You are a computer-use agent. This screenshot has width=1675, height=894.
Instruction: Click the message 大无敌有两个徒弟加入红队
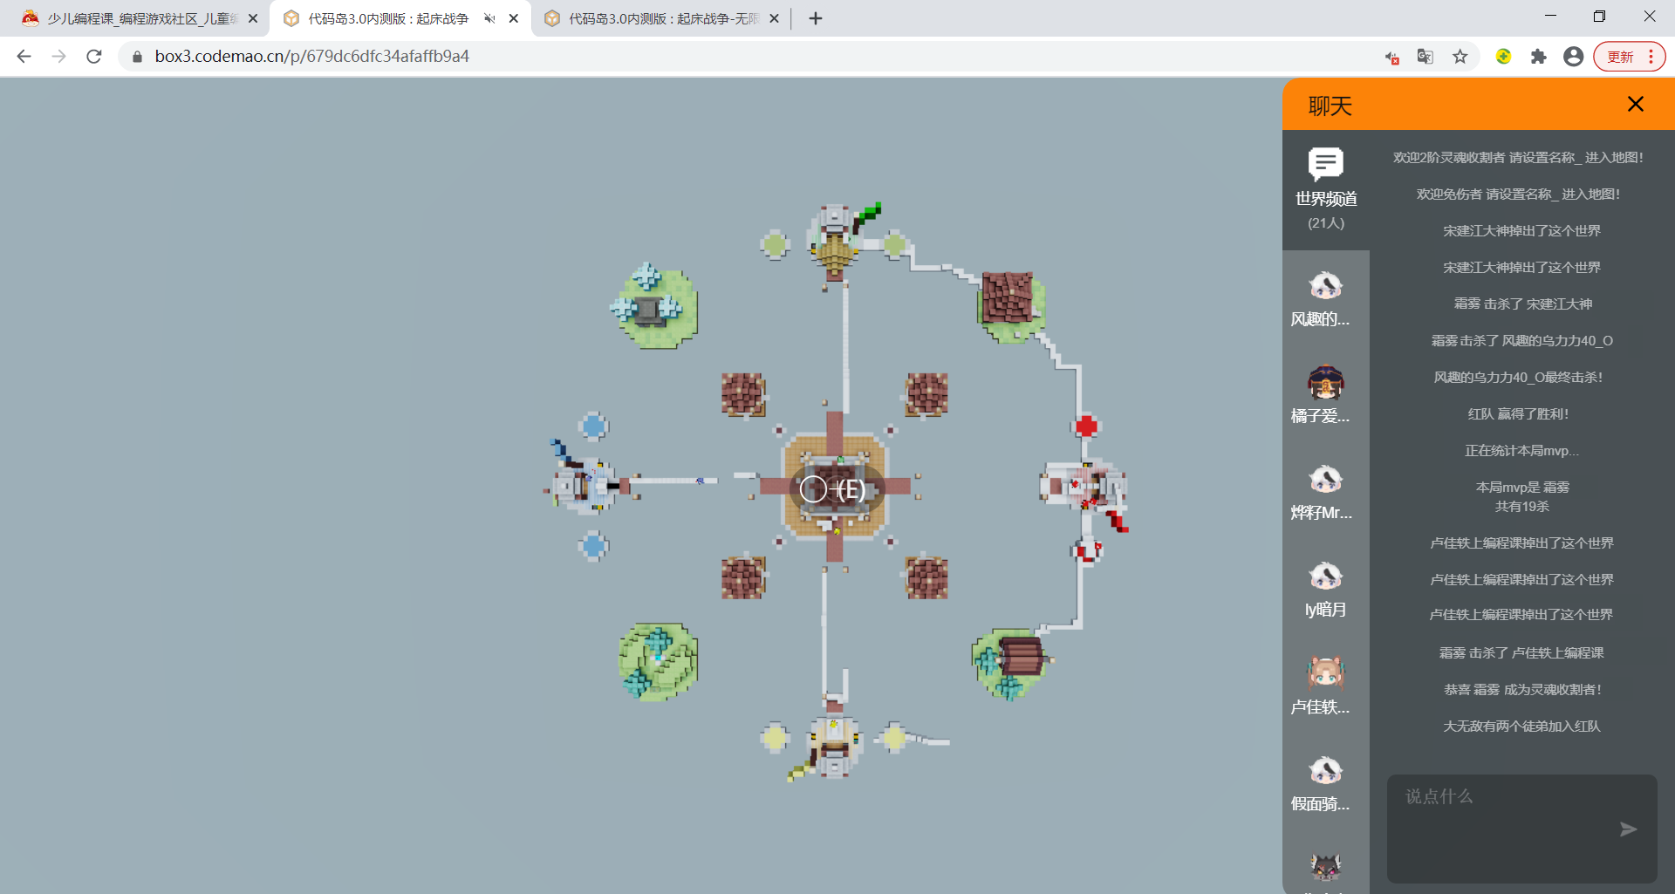(x=1521, y=727)
